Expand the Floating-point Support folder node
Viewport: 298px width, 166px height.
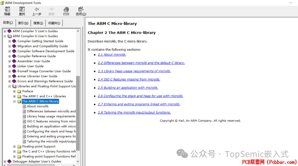coord(14,146)
